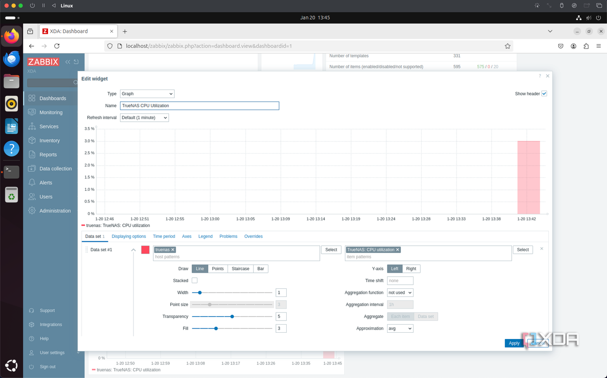This screenshot has height=378, width=607.
Task: Click the Zabbix sidebar search field
Action: coord(53,83)
